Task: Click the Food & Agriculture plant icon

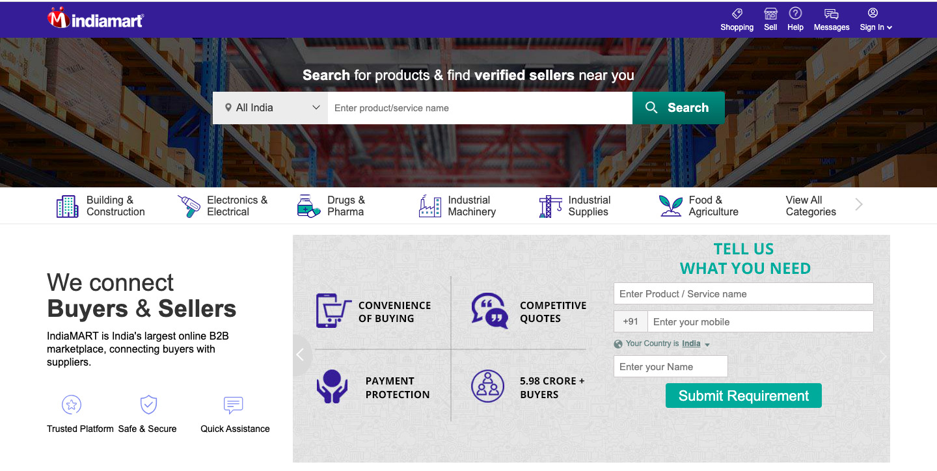Action: pyautogui.click(x=670, y=206)
